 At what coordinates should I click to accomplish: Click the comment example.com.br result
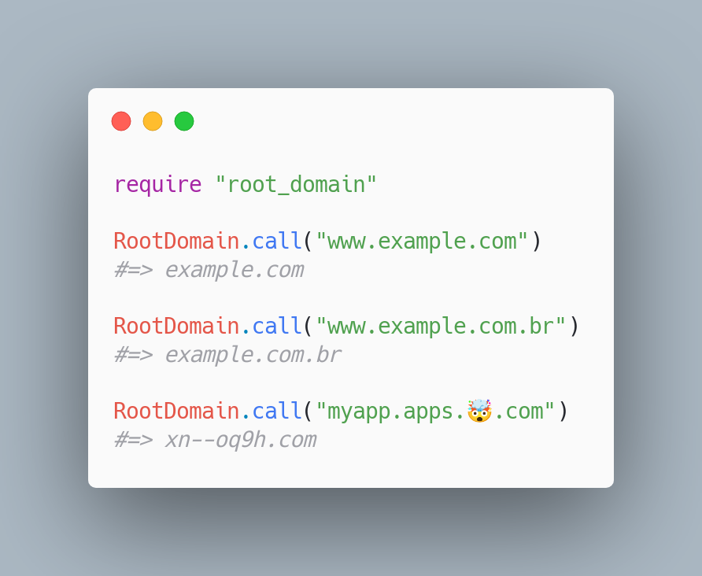(253, 355)
